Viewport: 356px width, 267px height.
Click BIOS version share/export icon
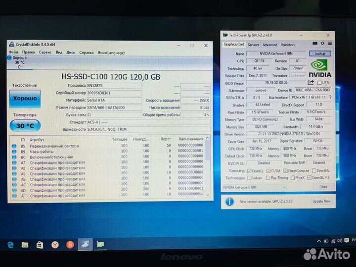tap(311, 83)
